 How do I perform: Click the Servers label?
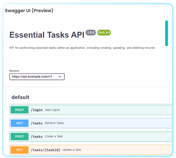[x=14, y=71]
